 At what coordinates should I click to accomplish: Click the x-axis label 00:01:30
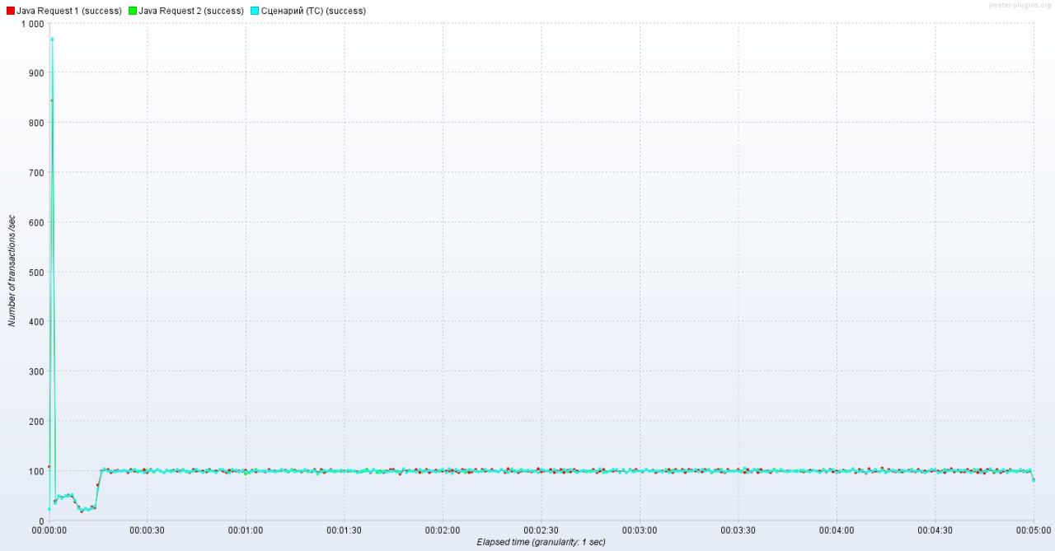pyautogui.click(x=344, y=530)
